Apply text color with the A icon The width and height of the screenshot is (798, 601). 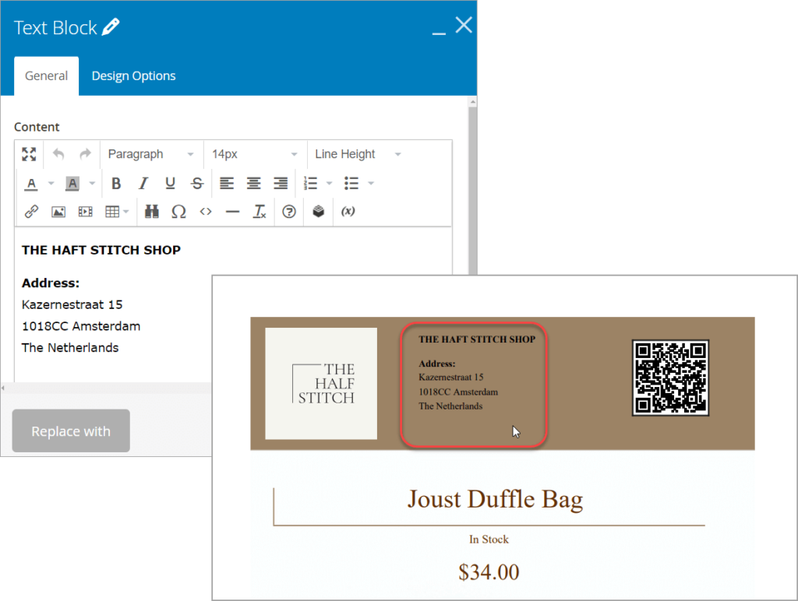[31, 184]
